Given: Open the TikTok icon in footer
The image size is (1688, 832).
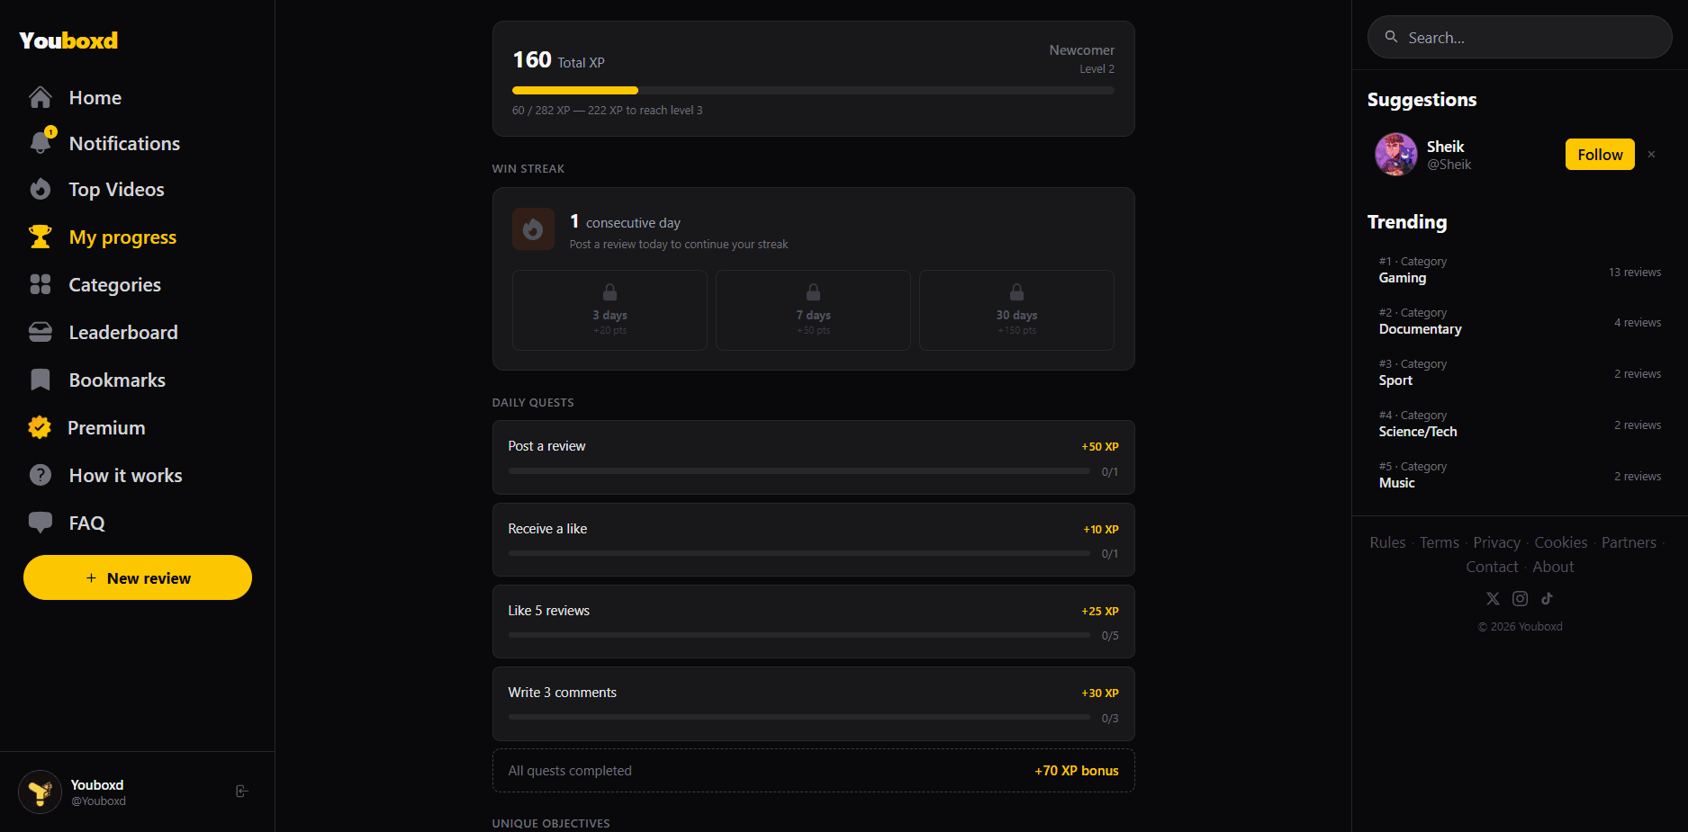Looking at the screenshot, I should pos(1547,598).
